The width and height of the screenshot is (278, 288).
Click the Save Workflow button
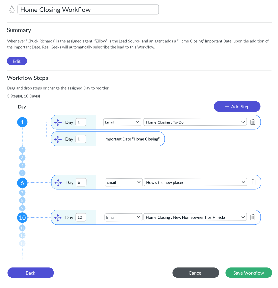(x=248, y=273)
